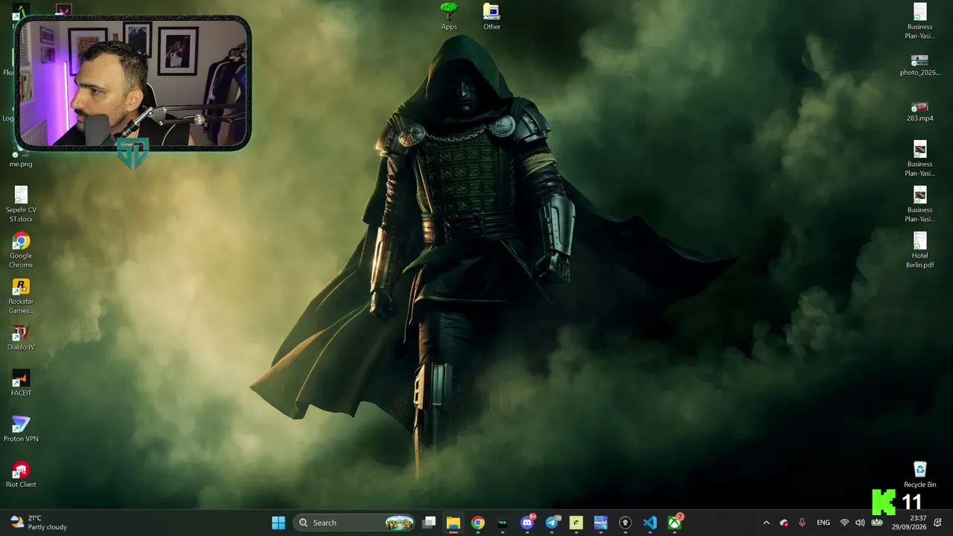Open the Windows Start menu
This screenshot has width=953, height=536.
tap(278, 523)
